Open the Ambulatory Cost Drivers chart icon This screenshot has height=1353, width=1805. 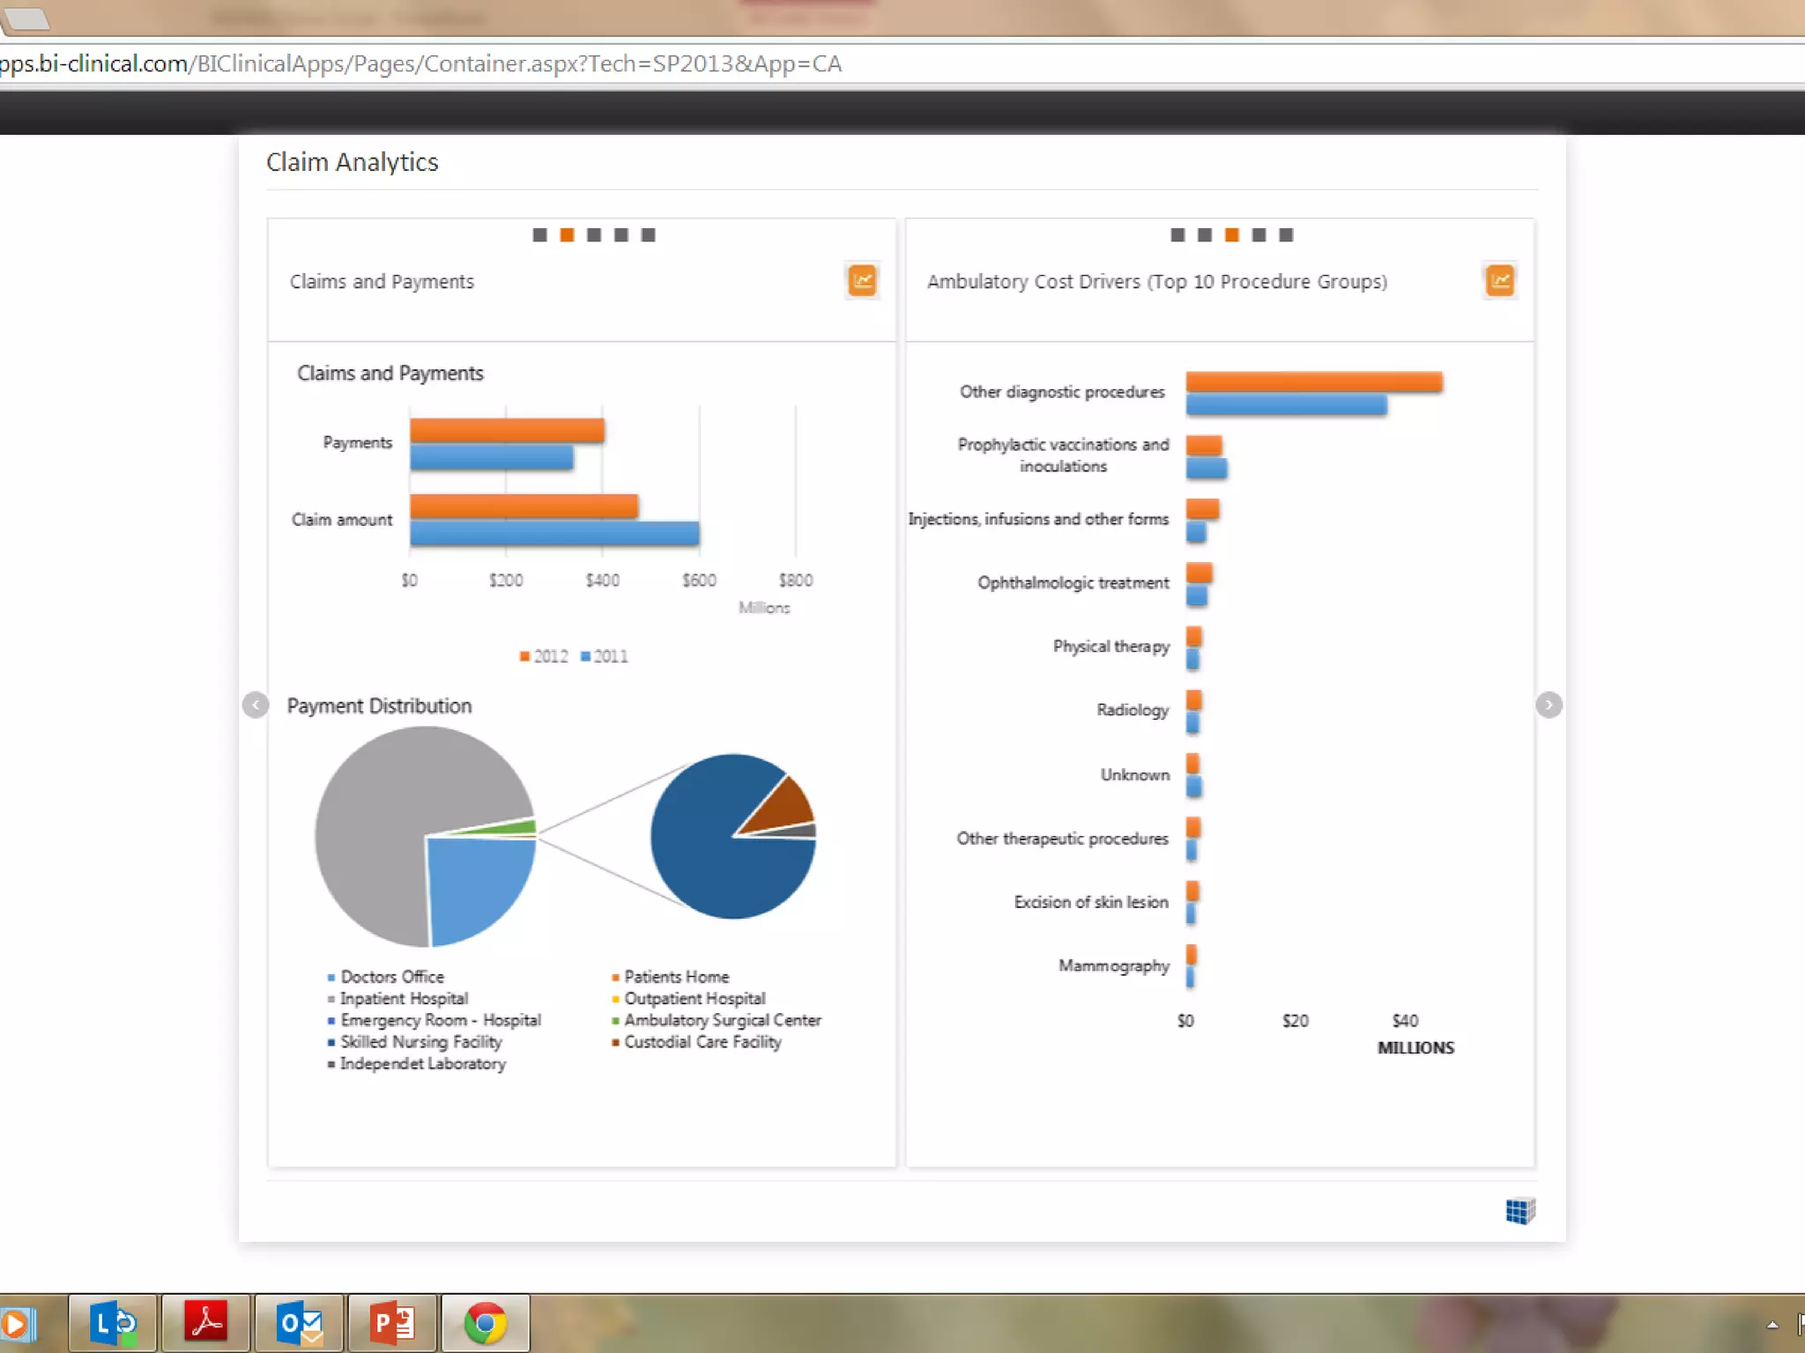pos(1499,281)
